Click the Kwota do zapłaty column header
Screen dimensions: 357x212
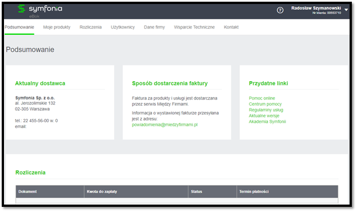136,191
